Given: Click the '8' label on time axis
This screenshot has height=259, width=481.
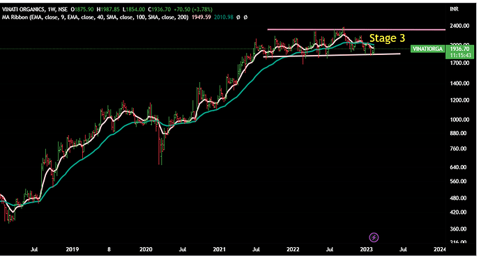Looking at the screenshot, I should (109, 249).
